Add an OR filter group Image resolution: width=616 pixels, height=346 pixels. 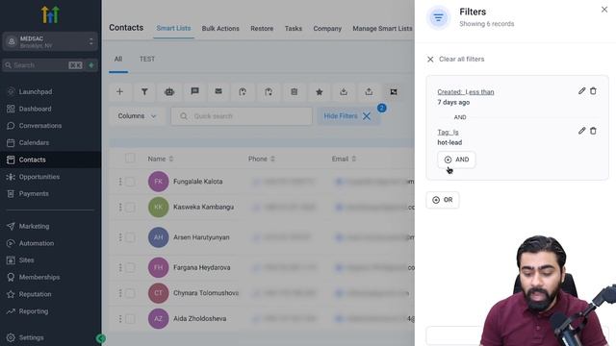tap(443, 200)
